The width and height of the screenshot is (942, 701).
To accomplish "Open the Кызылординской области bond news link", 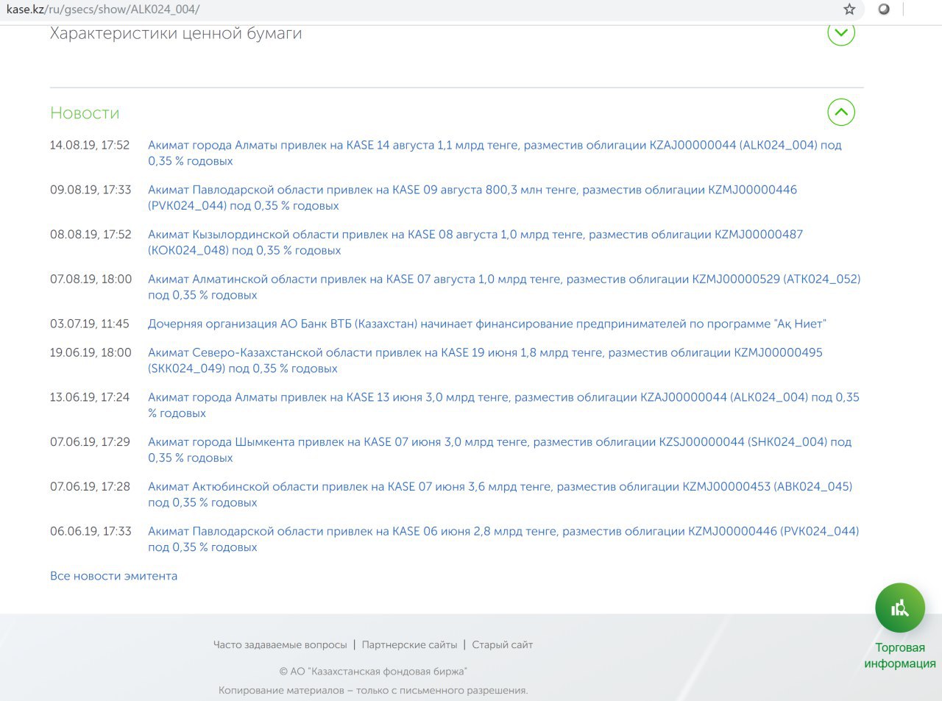I will 475,243.
